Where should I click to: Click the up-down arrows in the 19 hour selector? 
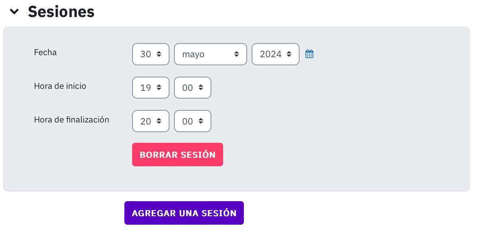pyautogui.click(x=159, y=88)
